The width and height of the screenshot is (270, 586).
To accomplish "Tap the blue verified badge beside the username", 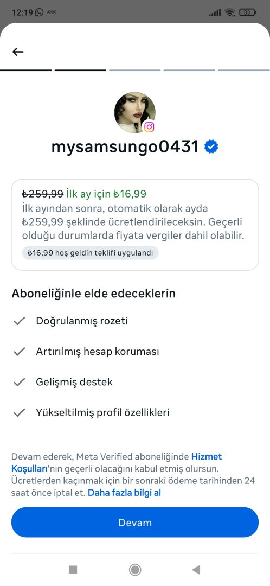I will [x=211, y=147].
